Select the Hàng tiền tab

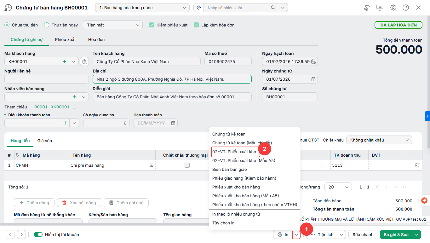point(20,141)
